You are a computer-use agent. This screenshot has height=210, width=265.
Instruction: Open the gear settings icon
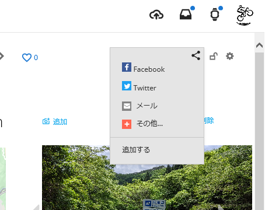pos(230,57)
